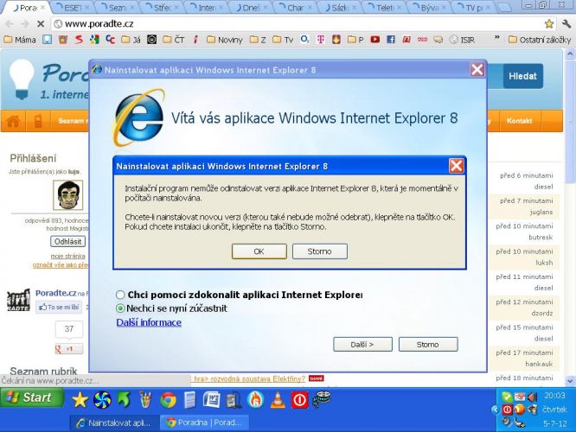Click the YouTube bookmark icon
This screenshot has height=432, width=576.
click(x=374, y=39)
